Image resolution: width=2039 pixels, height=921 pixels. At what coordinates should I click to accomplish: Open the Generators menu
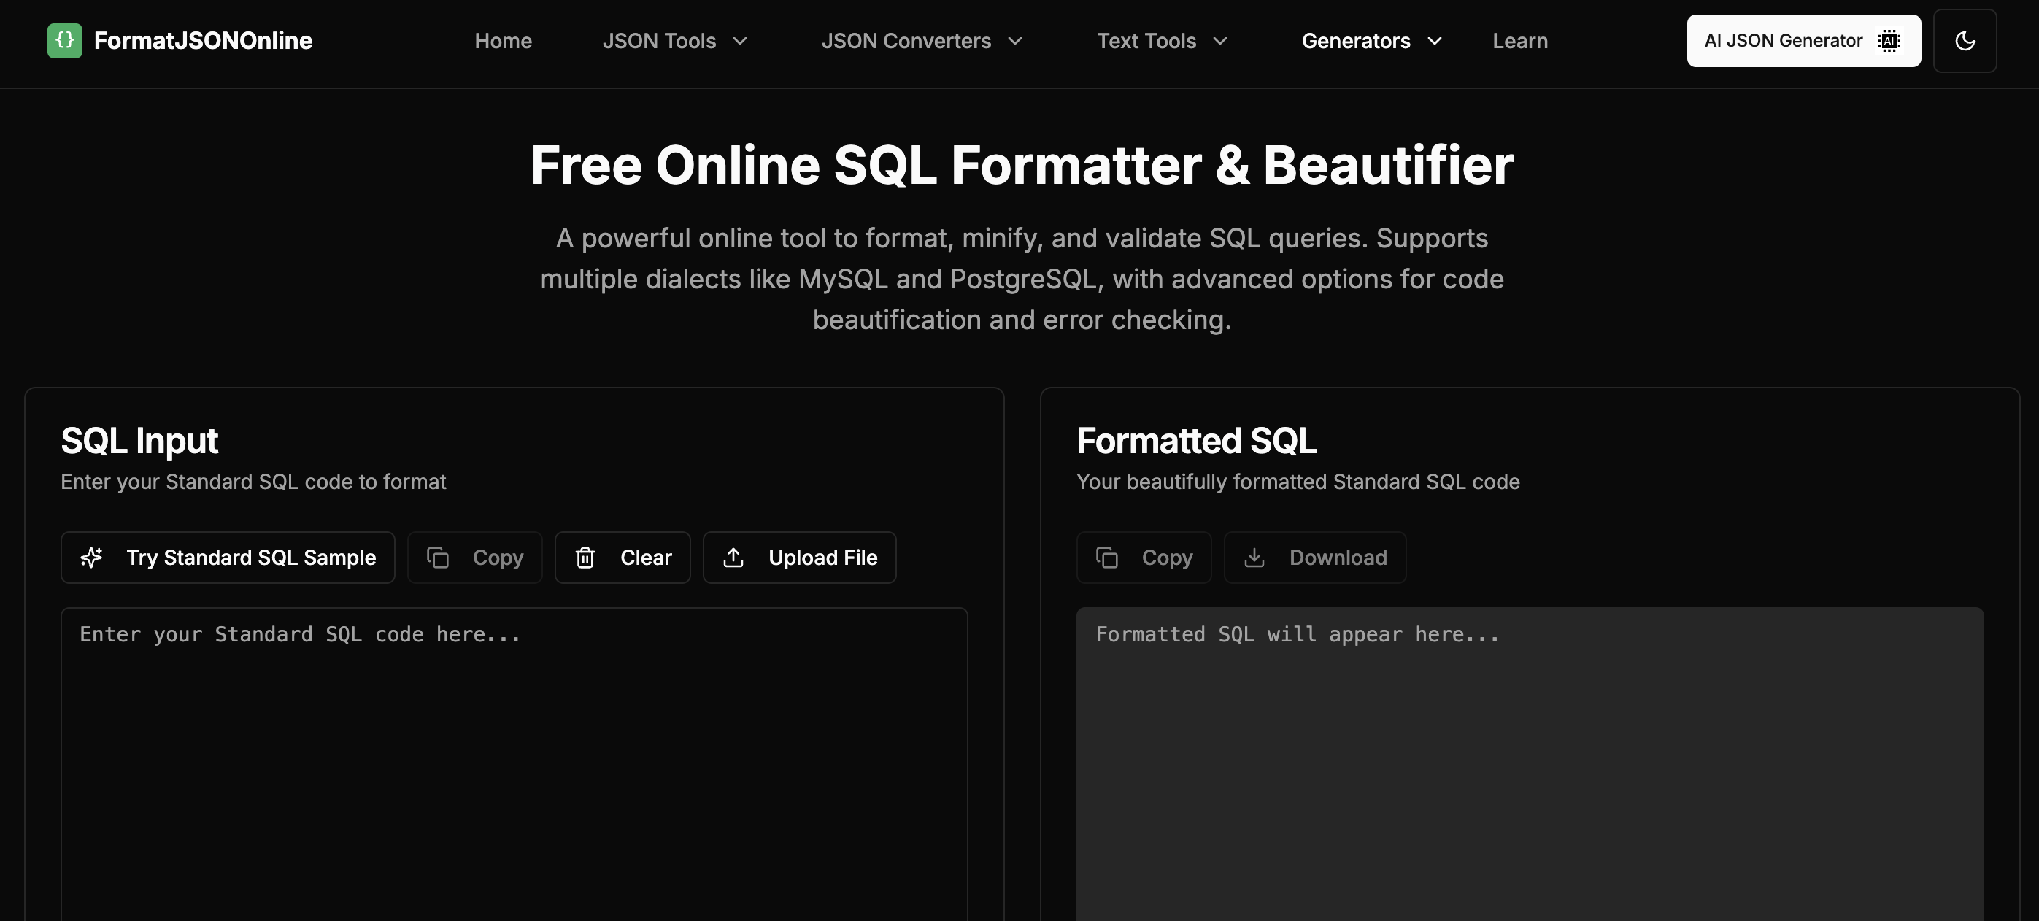[x=1372, y=41]
